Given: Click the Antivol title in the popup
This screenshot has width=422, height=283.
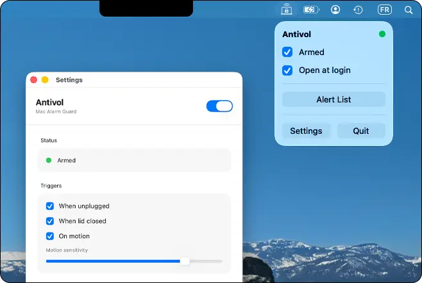Looking at the screenshot, I should click(296, 34).
